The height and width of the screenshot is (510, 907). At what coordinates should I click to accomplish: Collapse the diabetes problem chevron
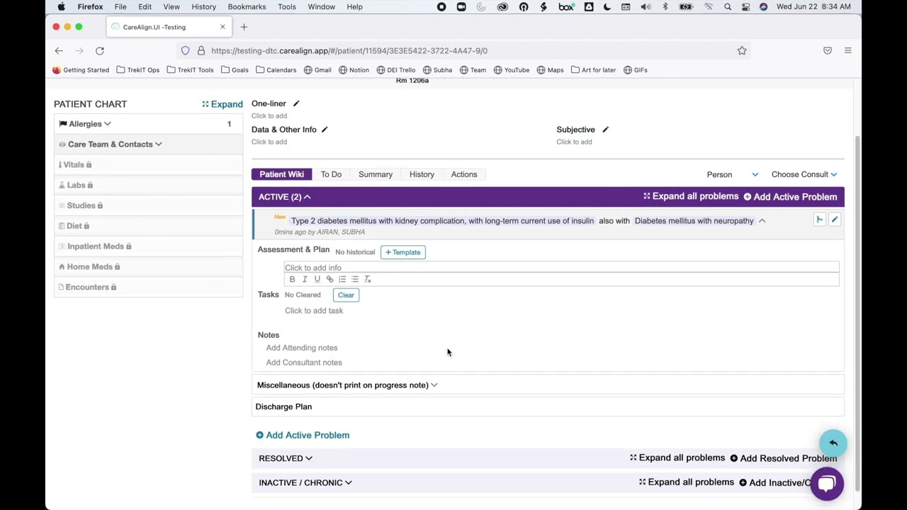click(762, 221)
